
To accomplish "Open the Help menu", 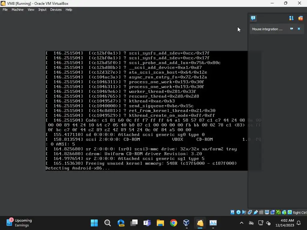I will [69, 10].
